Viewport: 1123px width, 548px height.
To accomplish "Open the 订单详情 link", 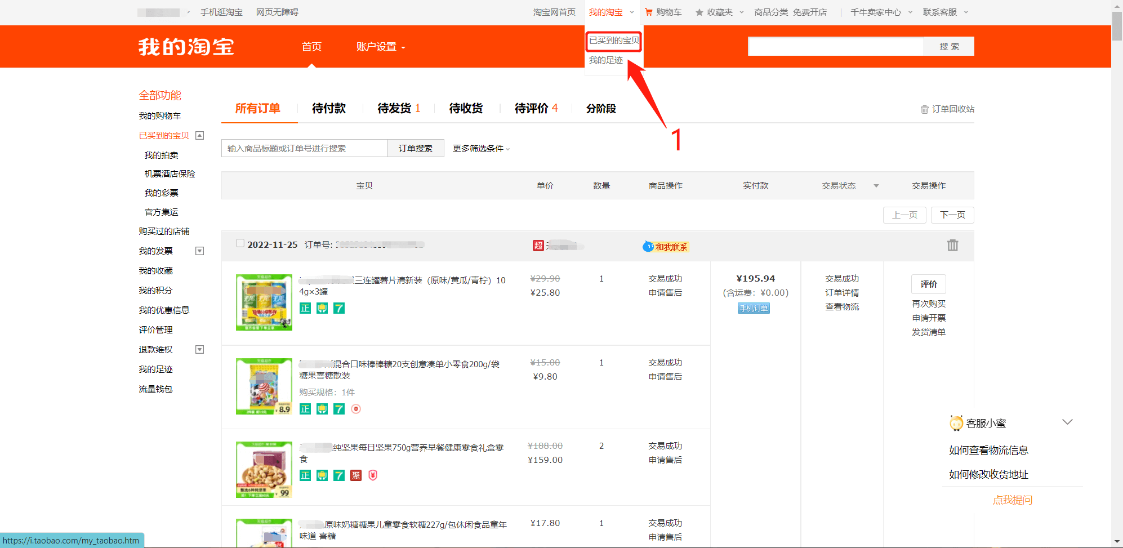I will pos(842,293).
